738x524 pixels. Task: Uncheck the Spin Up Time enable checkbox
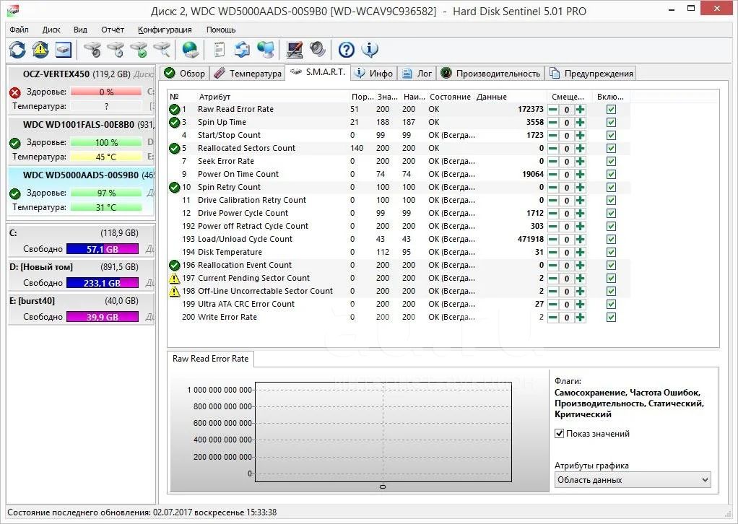tap(611, 122)
